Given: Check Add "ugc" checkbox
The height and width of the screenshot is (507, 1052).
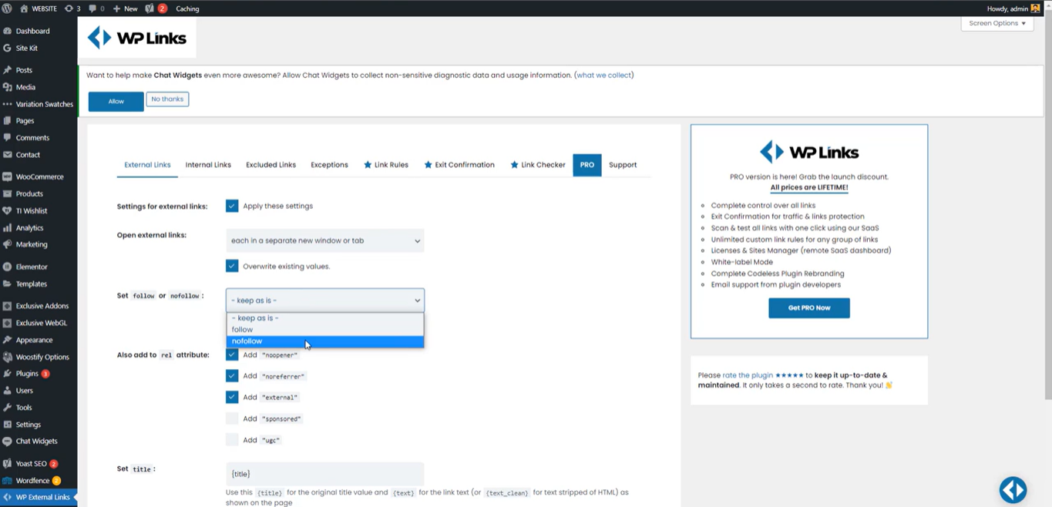Looking at the screenshot, I should pos(232,439).
